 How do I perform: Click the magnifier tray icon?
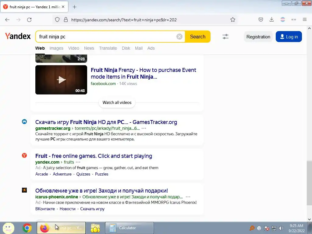coord(252,228)
